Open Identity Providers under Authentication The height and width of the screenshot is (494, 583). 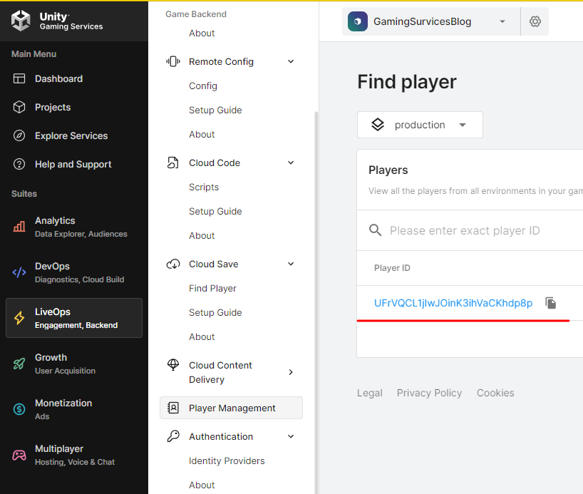click(227, 461)
